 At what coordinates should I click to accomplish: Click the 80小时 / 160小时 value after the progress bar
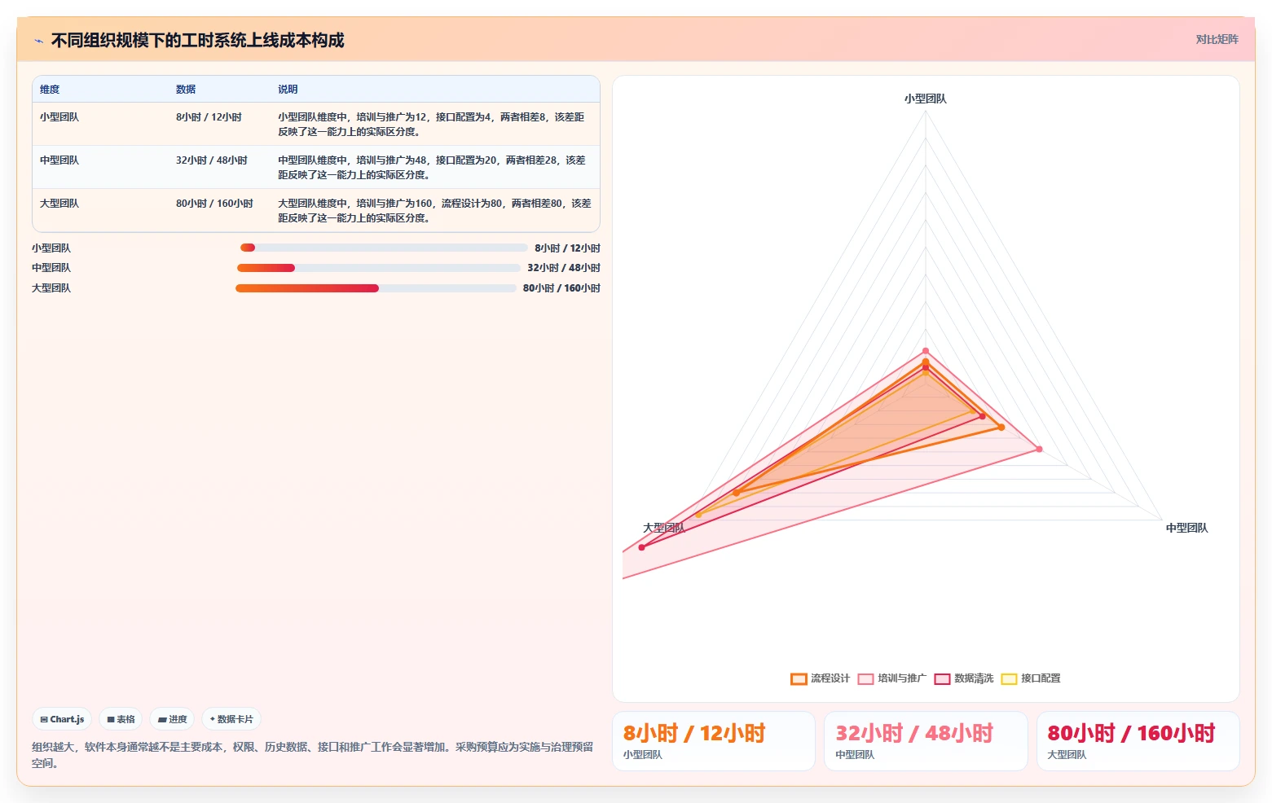(x=561, y=288)
